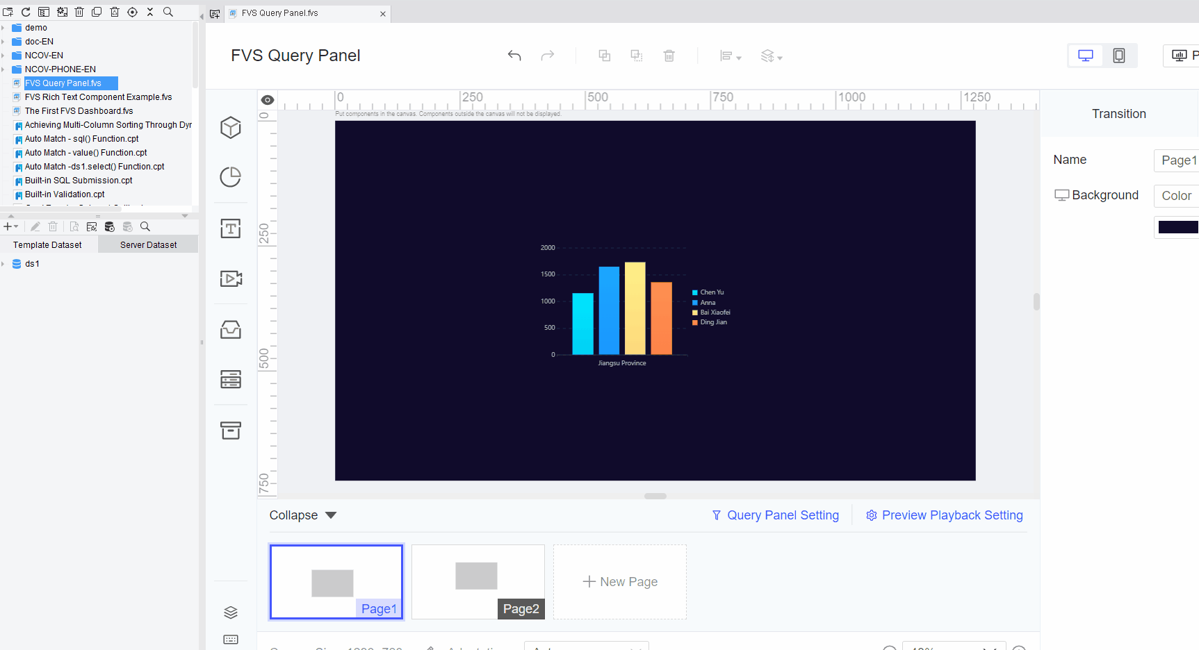
Task: Switch to mobile preview mode
Action: [1119, 56]
